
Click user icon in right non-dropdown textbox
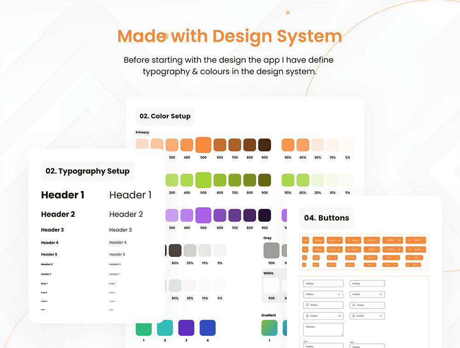tap(354, 305)
